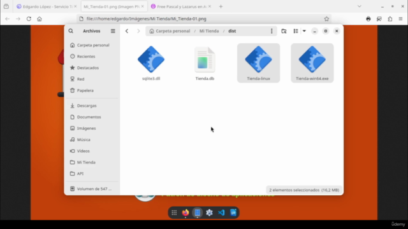
Task: Open the Files app in dock
Action: (198, 212)
